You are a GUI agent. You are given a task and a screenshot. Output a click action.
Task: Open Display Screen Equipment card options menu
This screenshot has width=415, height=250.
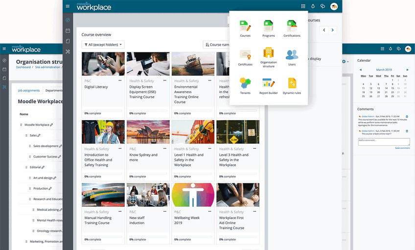tap(165, 80)
